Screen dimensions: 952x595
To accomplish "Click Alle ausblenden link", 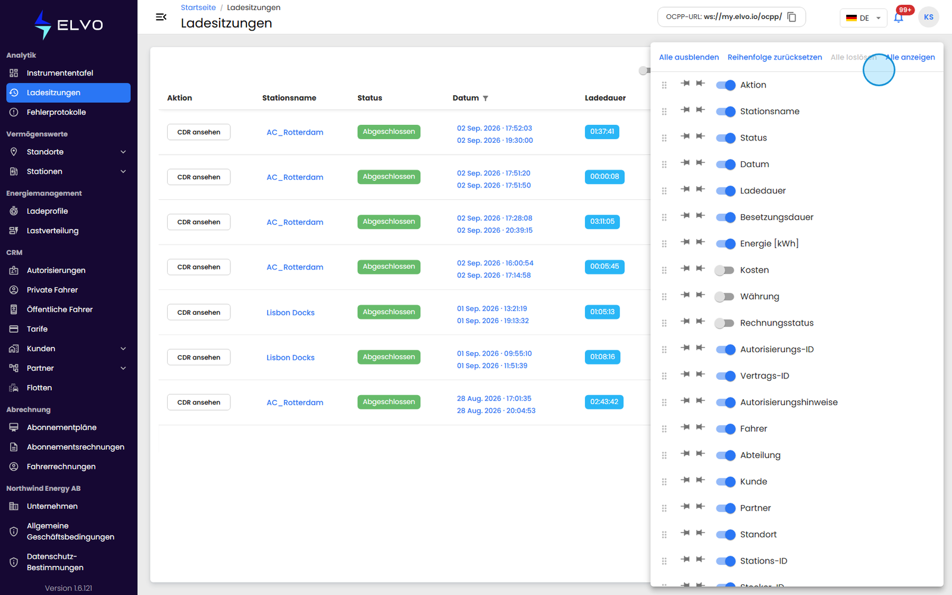I will click(689, 57).
